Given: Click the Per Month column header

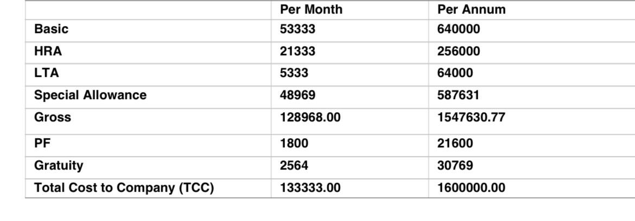Looking at the screenshot, I should [311, 9].
